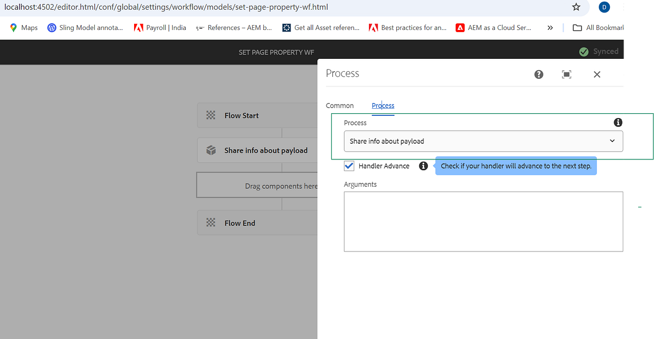Select the Process tab
The height and width of the screenshot is (339, 654).
(x=383, y=105)
